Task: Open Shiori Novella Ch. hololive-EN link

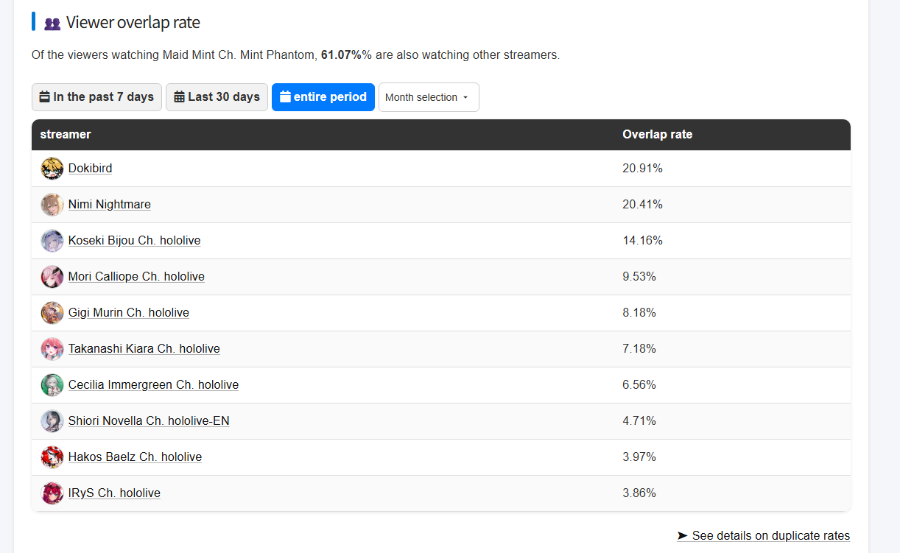Action: click(x=149, y=421)
